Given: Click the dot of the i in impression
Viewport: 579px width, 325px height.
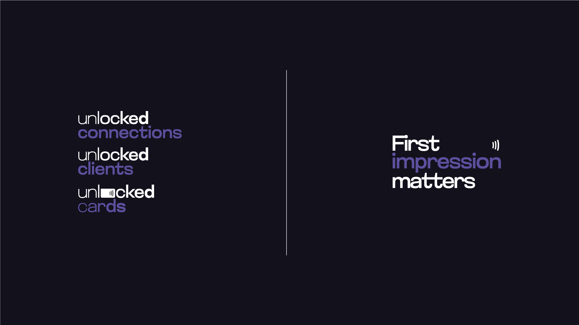Looking at the screenshot, I should point(394,154).
